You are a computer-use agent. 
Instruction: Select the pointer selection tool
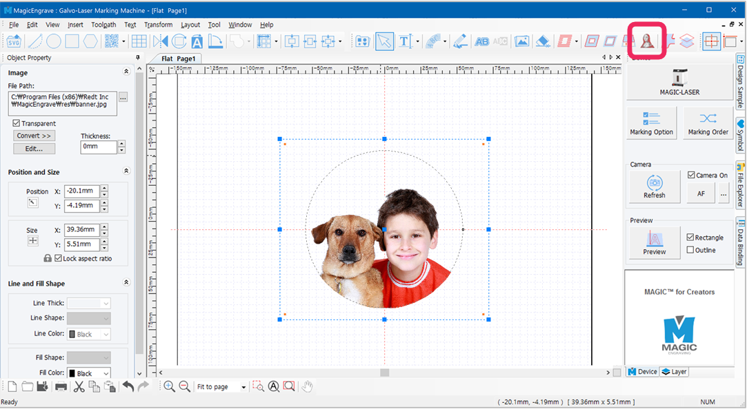coord(384,41)
